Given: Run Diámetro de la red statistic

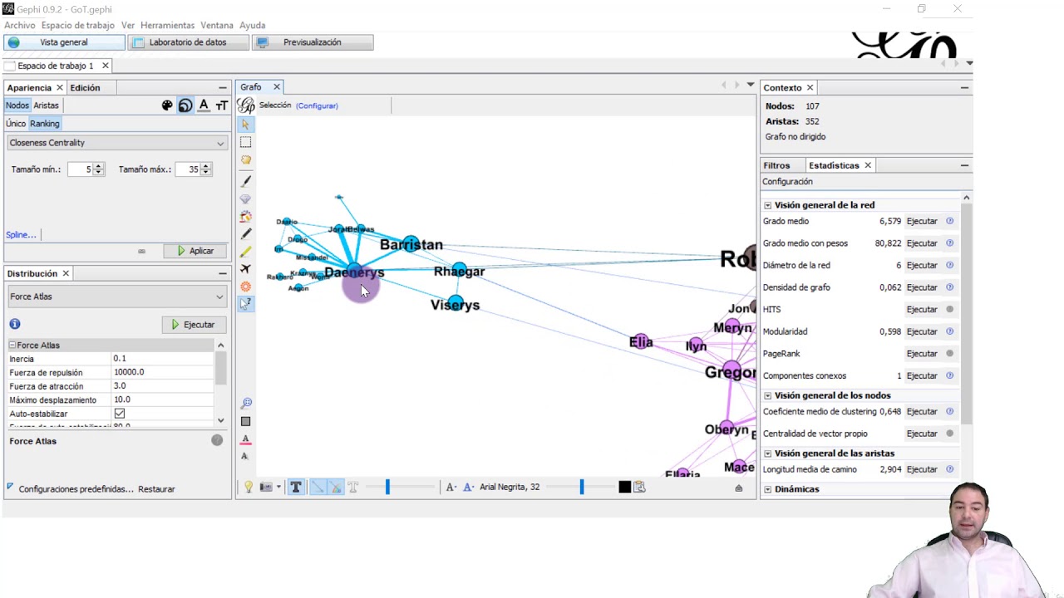Looking at the screenshot, I should (922, 266).
